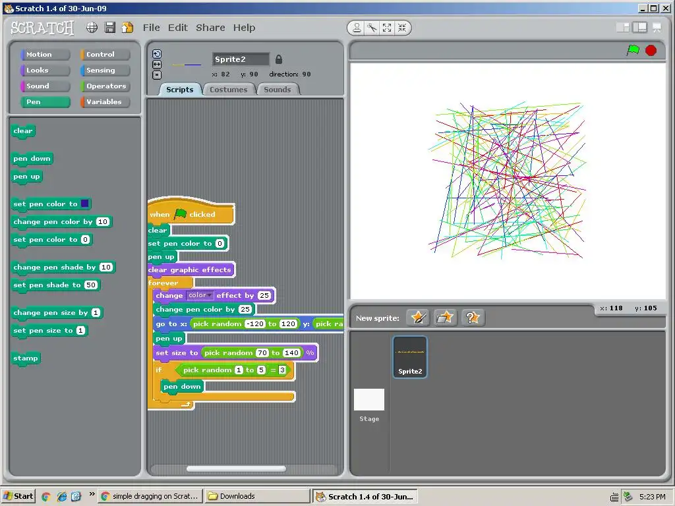Open the Downloads taskbar item
Screen dimensions: 675x506
point(257,496)
